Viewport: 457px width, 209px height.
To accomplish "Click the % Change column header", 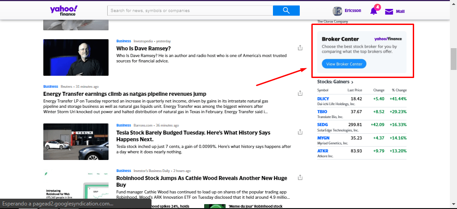I will (399, 90).
